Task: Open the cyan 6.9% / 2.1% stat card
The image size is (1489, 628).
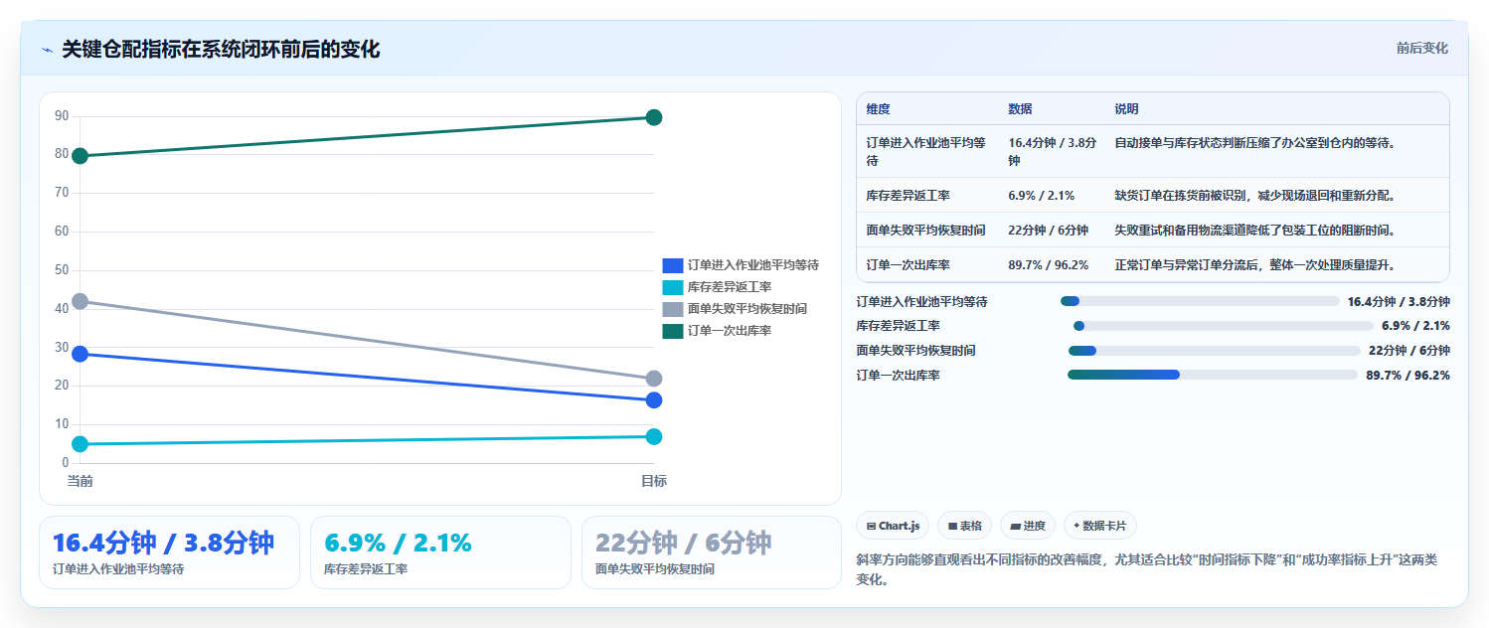Action: click(440, 552)
